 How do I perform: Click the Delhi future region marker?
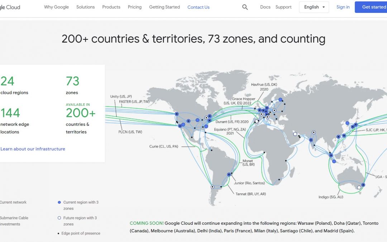coord(314,132)
